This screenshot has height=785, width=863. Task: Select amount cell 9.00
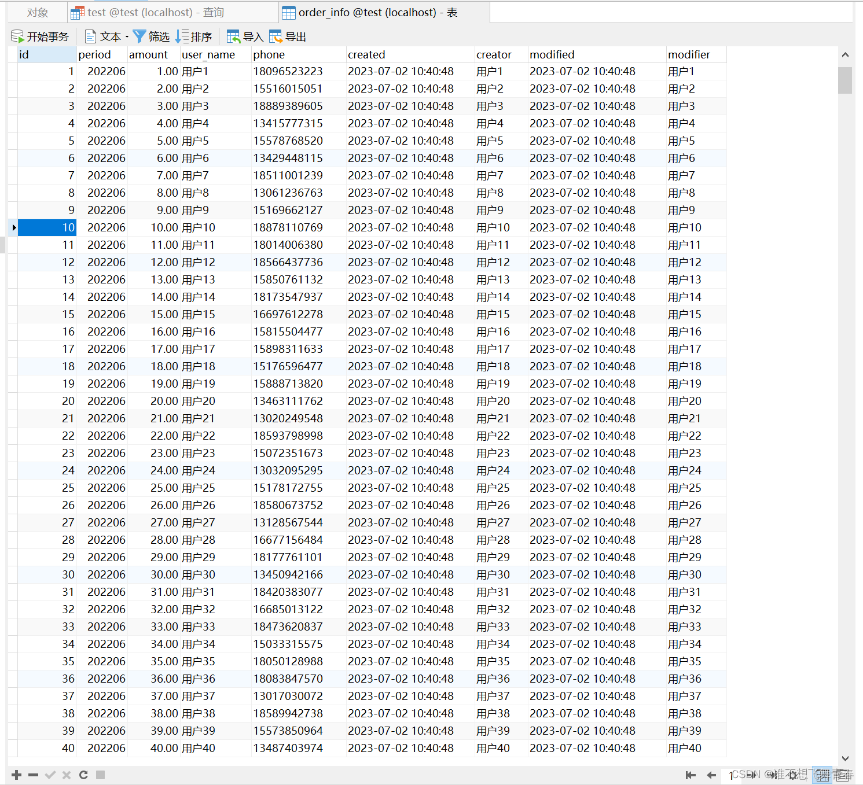click(x=153, y=211)
